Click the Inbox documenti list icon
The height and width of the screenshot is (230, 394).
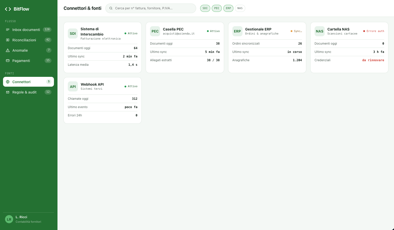(x=8, y=30)
